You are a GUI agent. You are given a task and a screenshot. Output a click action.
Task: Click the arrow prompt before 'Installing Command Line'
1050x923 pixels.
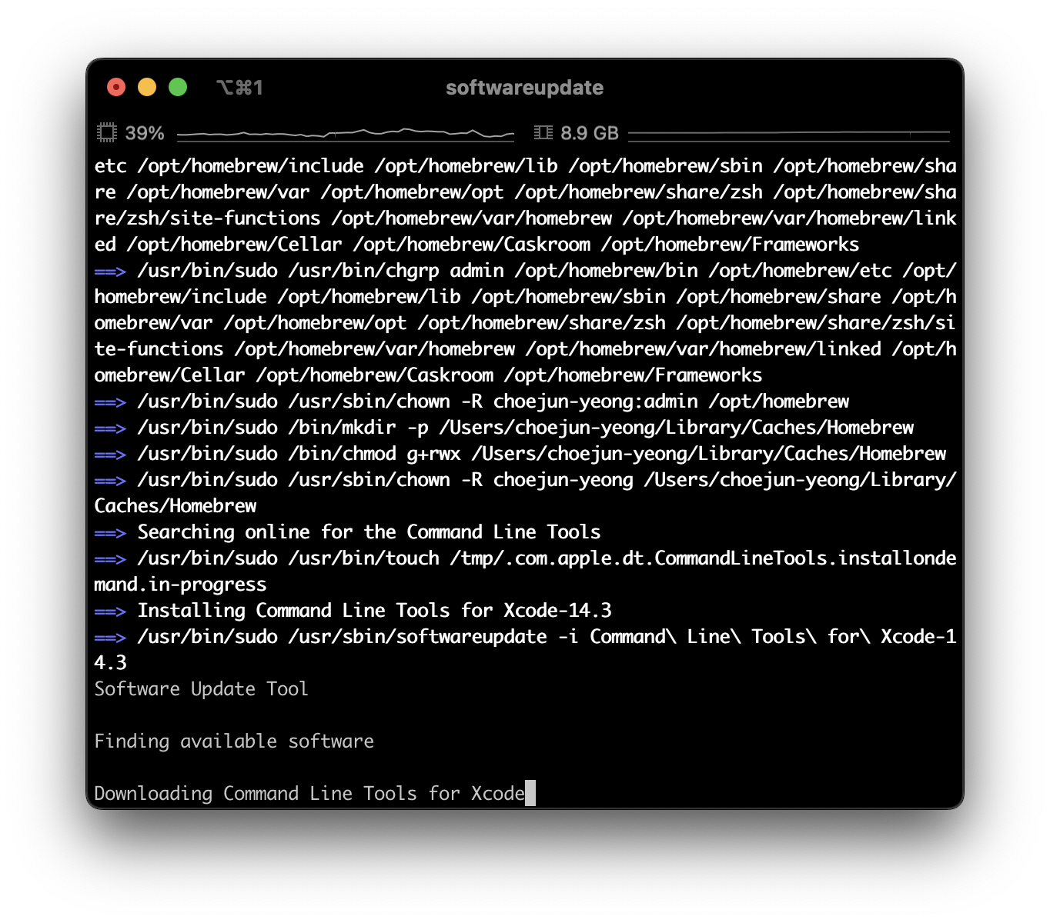pos(110,611)
